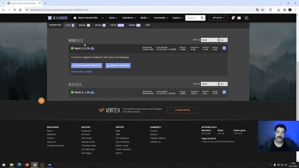Screen dimensions: 299x168
Task: Click the home icon beside Skyrim Special Edition
Action: point(75,18)
